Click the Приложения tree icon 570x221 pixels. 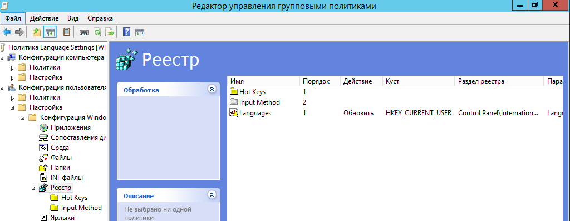pos(43,127)
